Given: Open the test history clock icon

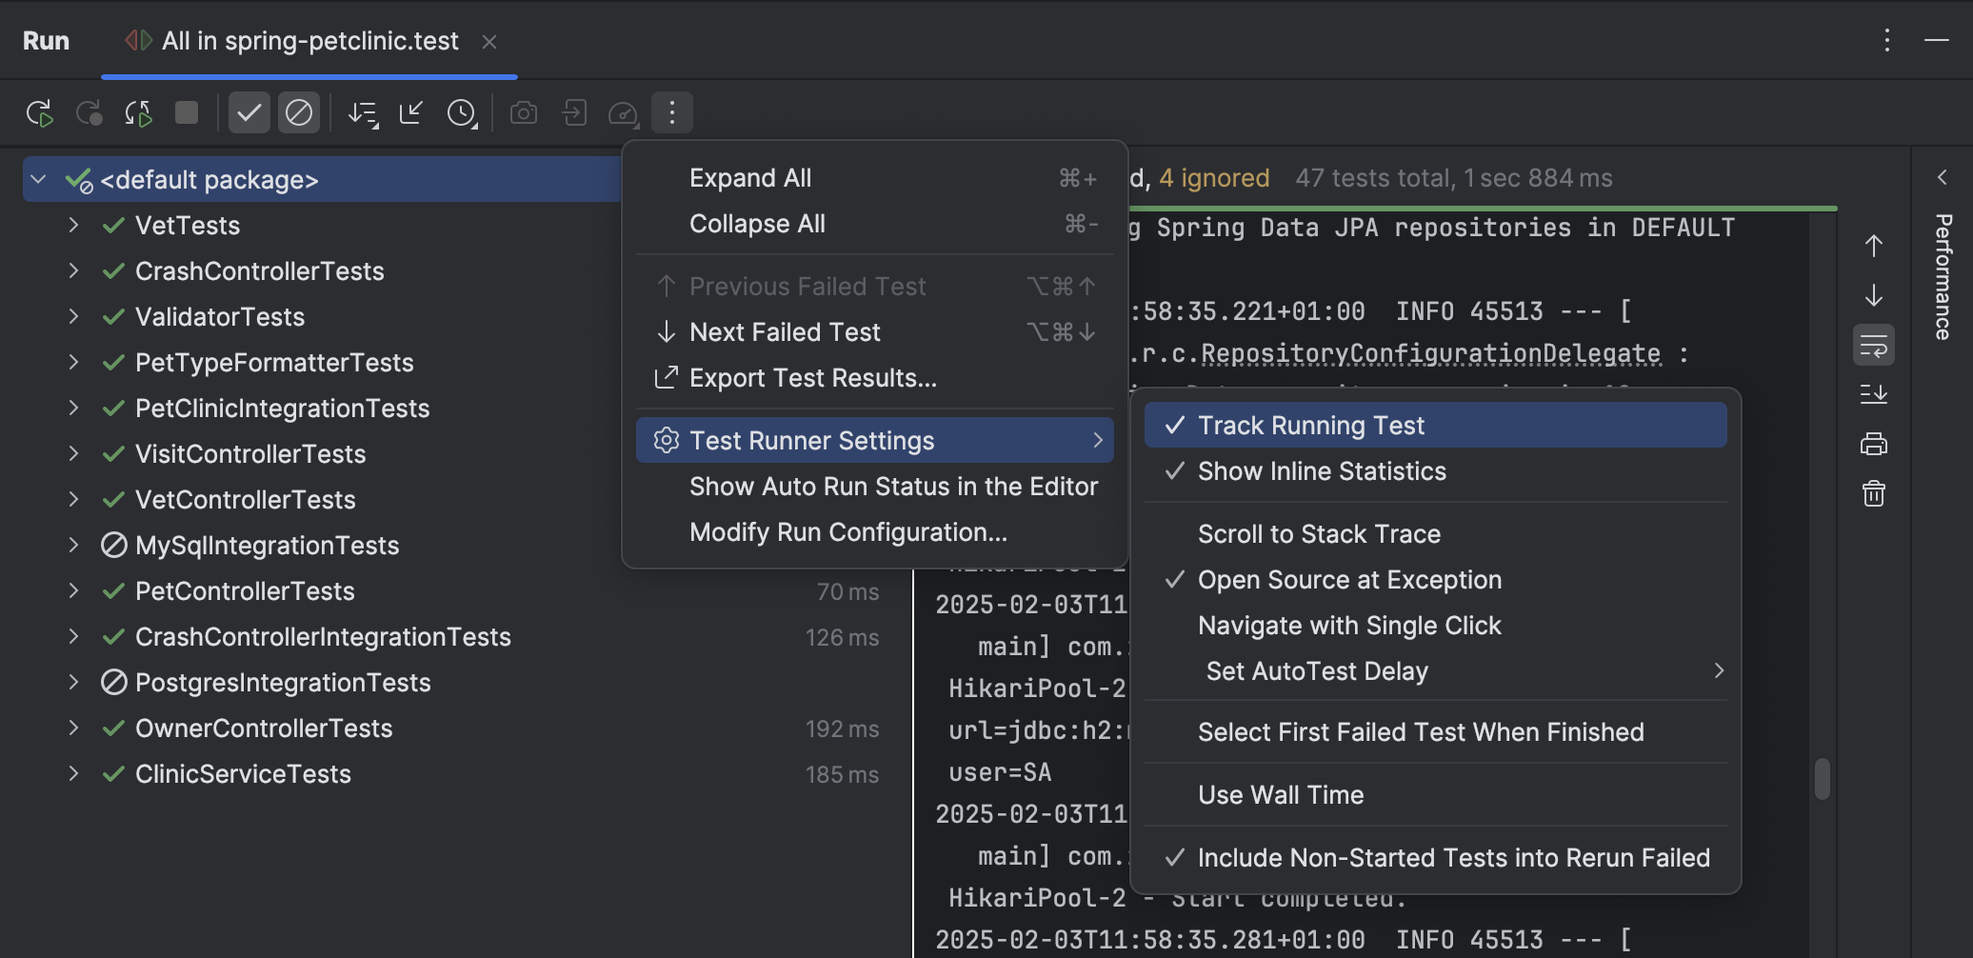Looking at the screenshot, I should pyautogui.click(x=461, y=112).
